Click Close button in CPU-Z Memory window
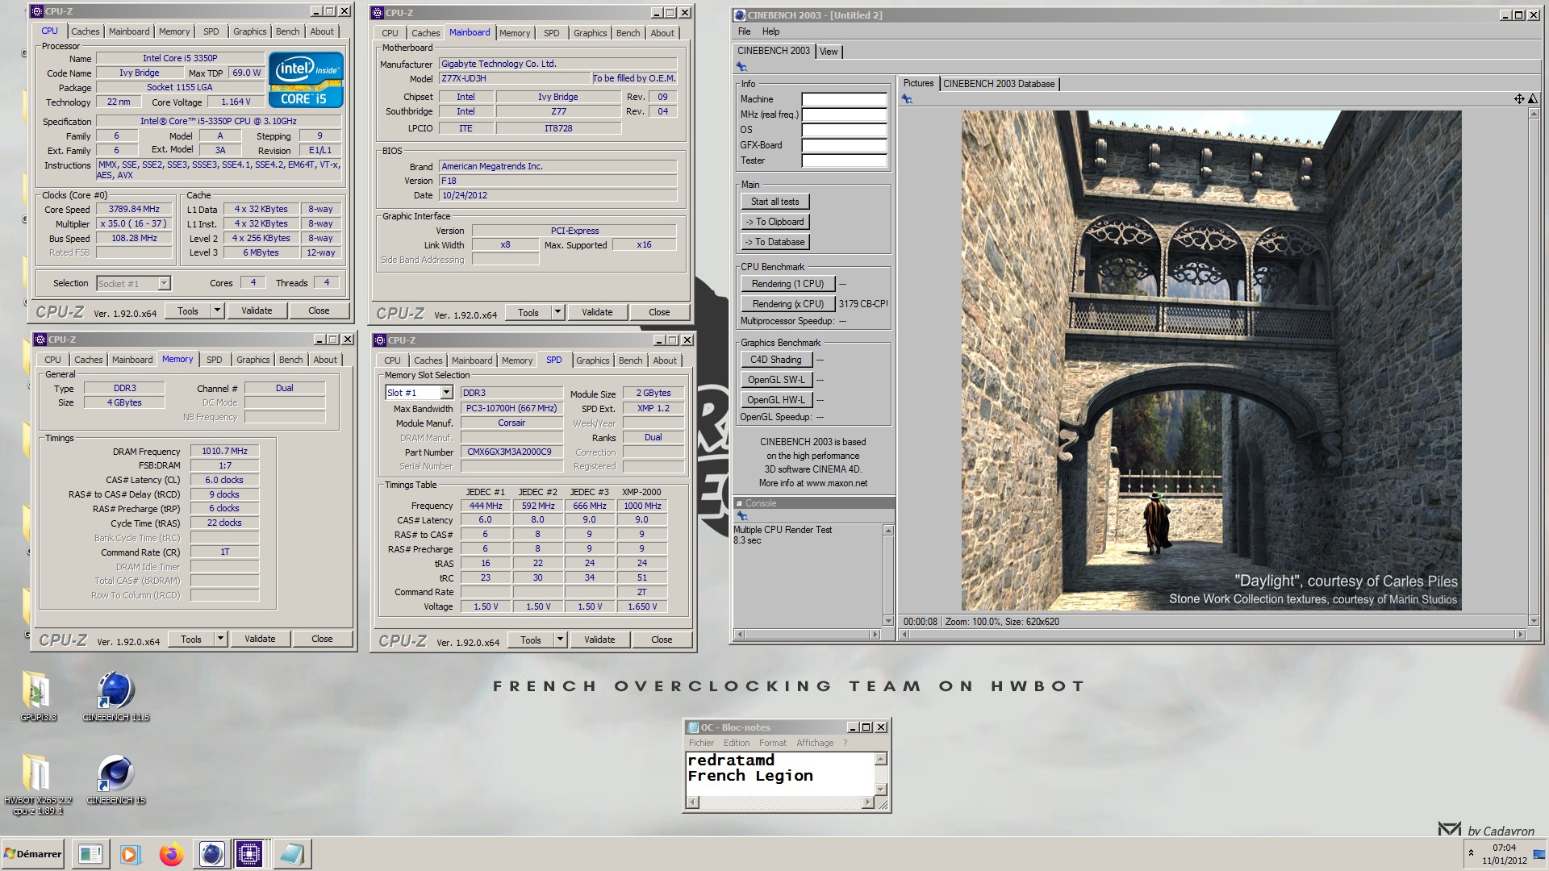 click(322, 639)
